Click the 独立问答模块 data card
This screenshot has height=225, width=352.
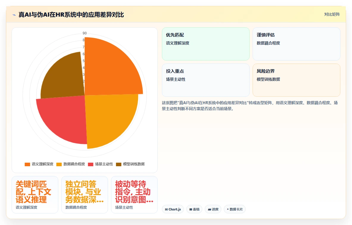coord(85,195)
